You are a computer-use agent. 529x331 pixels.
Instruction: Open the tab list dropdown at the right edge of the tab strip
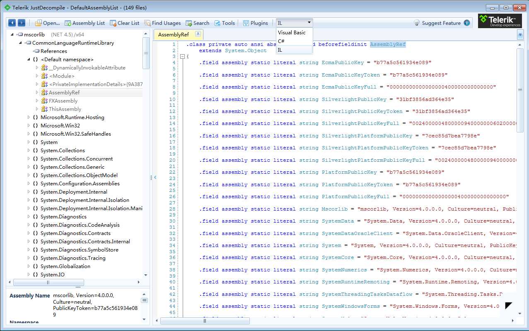pos(520,35)
